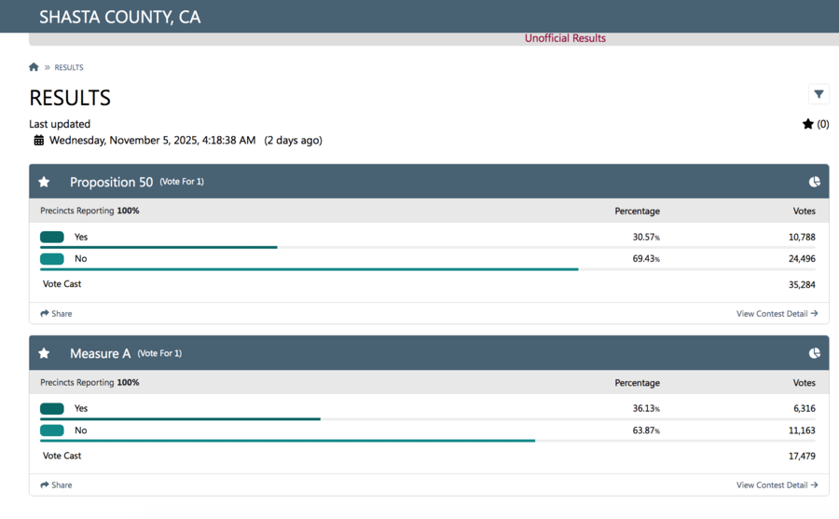Open the filter funnel button
The height and width of the screenshot is (519, 839).
click(x=818, y=94)
